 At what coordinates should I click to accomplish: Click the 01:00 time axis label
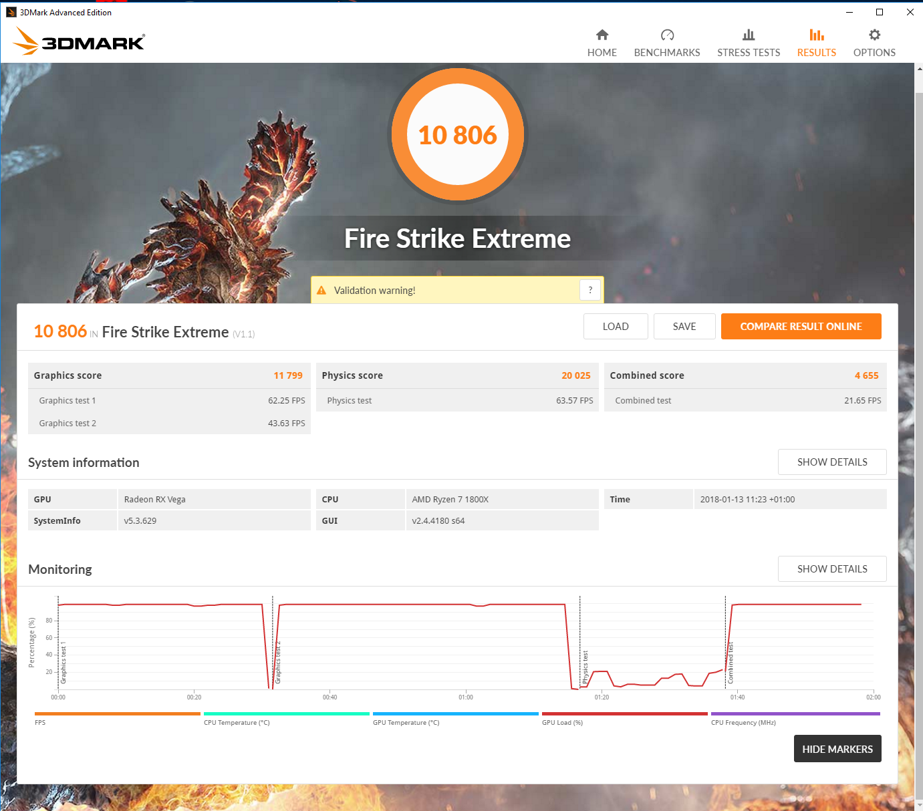[x=466, y=697]
